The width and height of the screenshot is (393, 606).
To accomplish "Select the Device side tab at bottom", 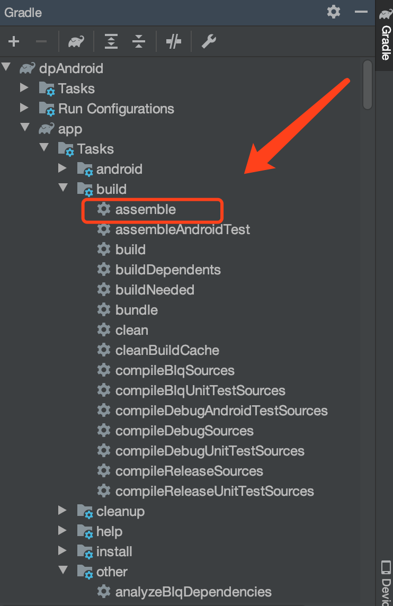I will click(386, 582).
